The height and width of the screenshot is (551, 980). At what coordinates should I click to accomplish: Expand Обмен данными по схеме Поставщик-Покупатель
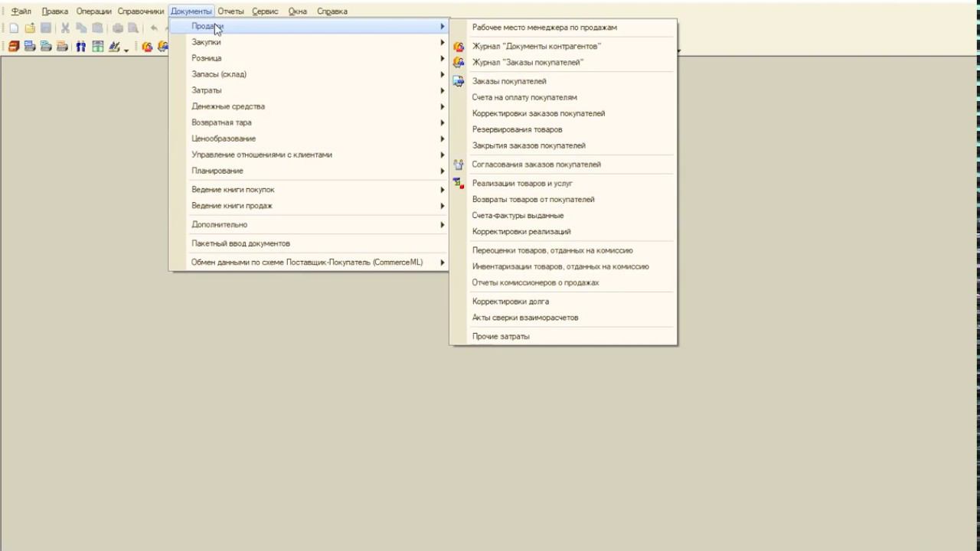[309, 262]
